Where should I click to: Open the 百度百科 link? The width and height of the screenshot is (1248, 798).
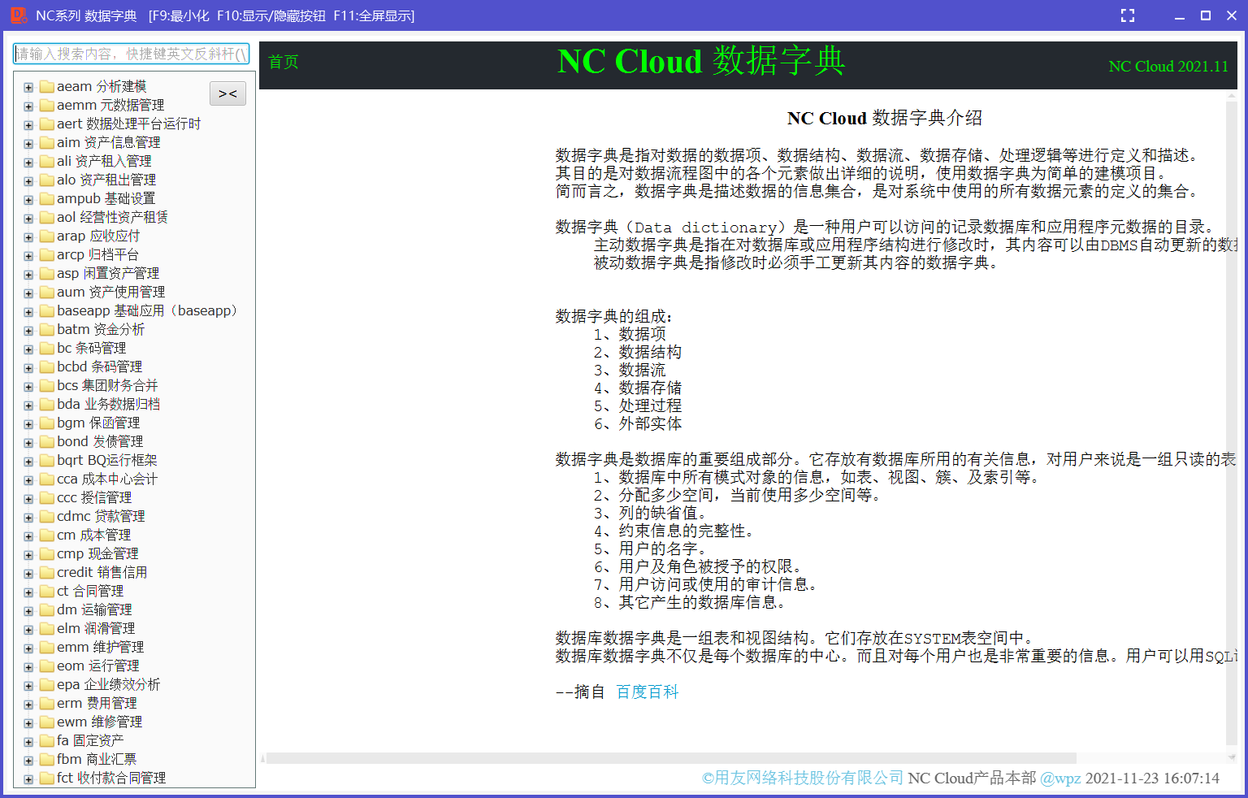click(x=648, y=692)
